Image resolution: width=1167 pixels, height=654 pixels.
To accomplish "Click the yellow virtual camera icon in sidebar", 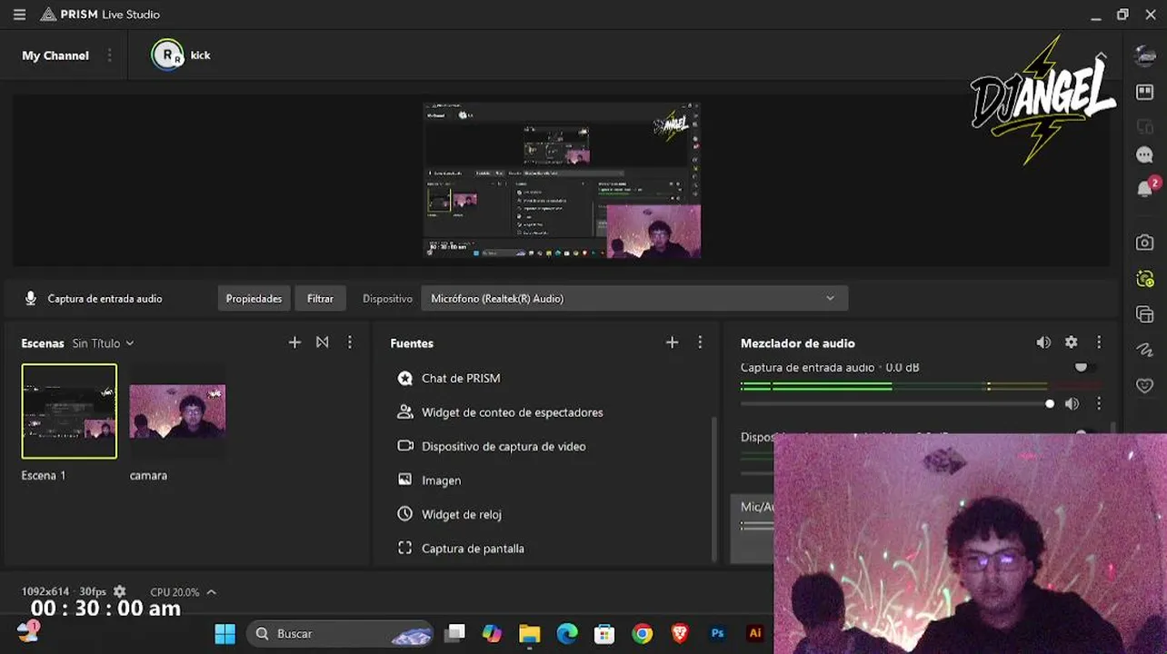I will click(1145, 279).
